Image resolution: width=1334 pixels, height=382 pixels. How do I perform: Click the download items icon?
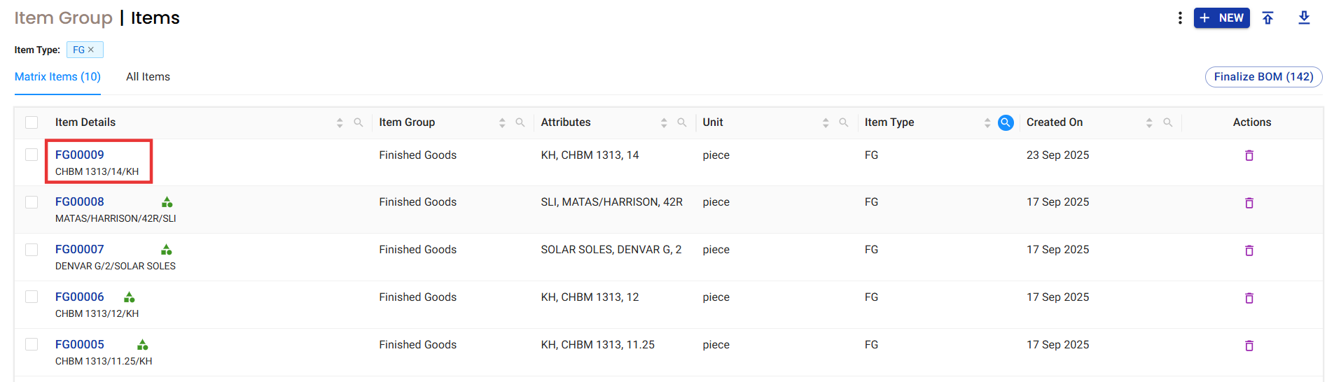1304,18
